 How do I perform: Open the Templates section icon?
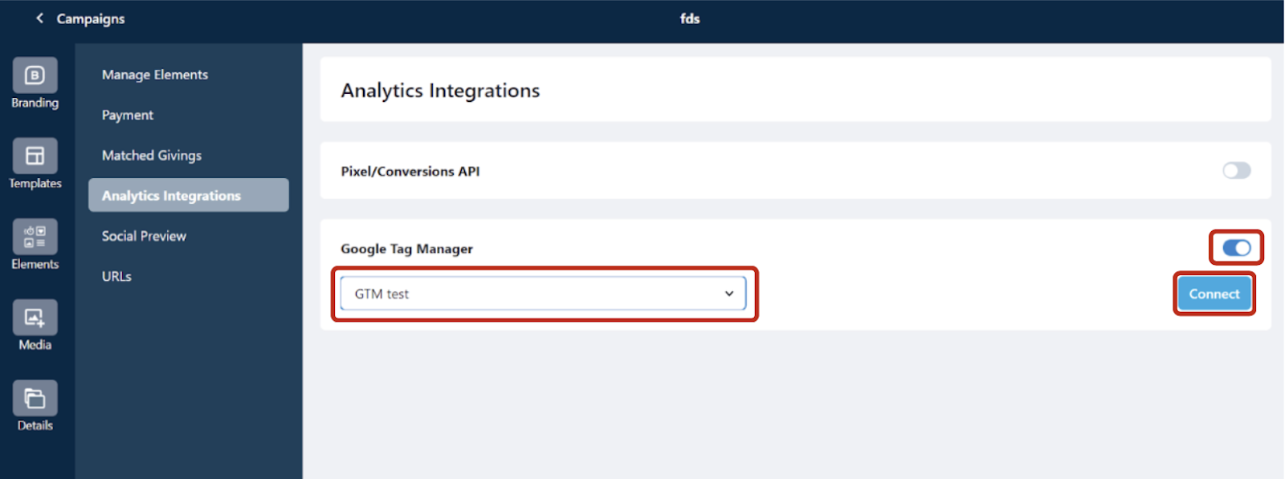tap(35, 156)
